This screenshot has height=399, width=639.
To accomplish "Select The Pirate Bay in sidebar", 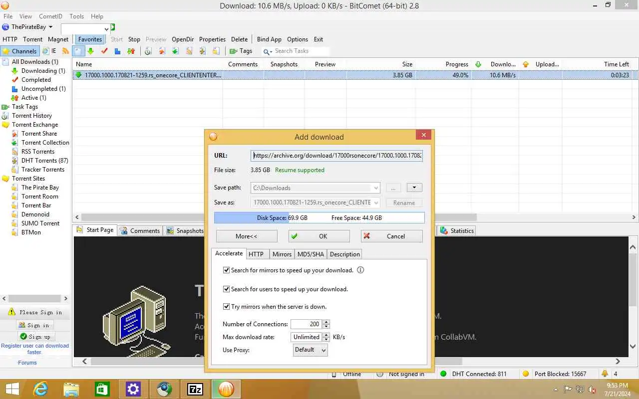I will click(40, 188).
